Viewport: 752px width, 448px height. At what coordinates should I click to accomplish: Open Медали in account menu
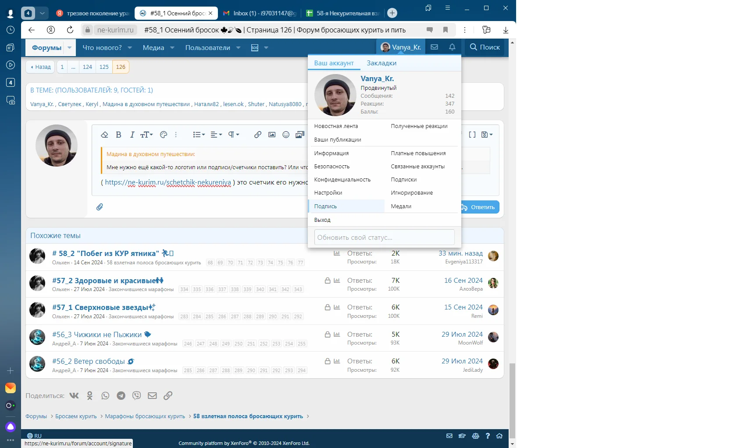(x=401, y=206)
